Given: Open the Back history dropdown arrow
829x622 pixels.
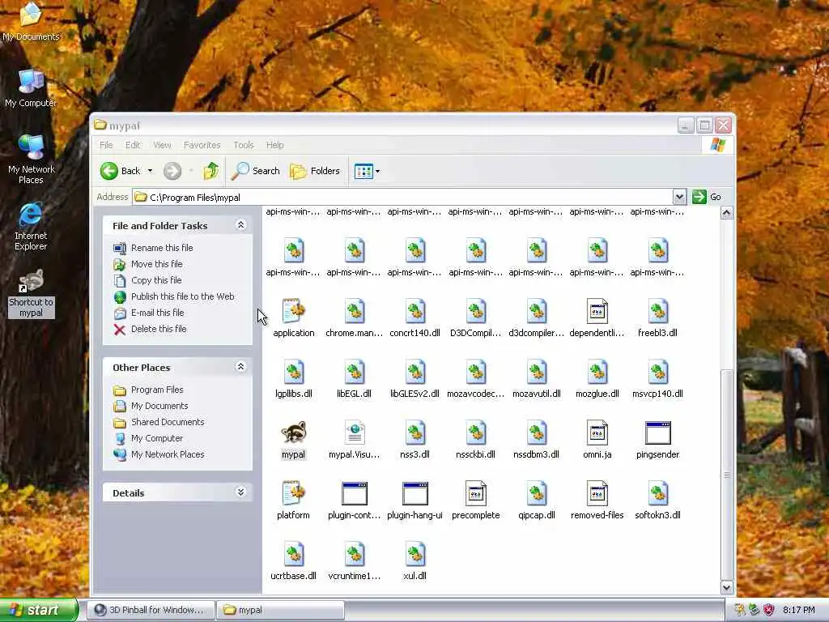Looking at the screenshot, I should point(150,171).
